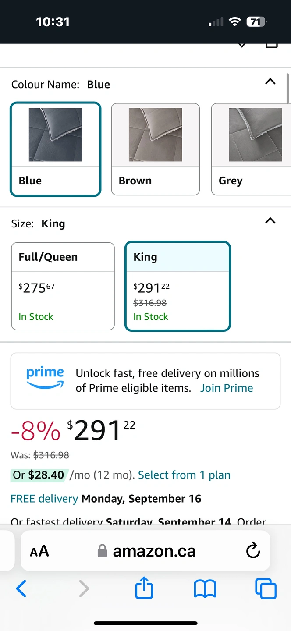The image size is (291, 631).
Task: Open Safari bookmarks book icon
Action: pos(205,588)
